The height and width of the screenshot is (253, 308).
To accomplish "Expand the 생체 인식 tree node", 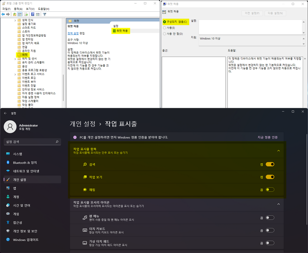I will 15,20.
